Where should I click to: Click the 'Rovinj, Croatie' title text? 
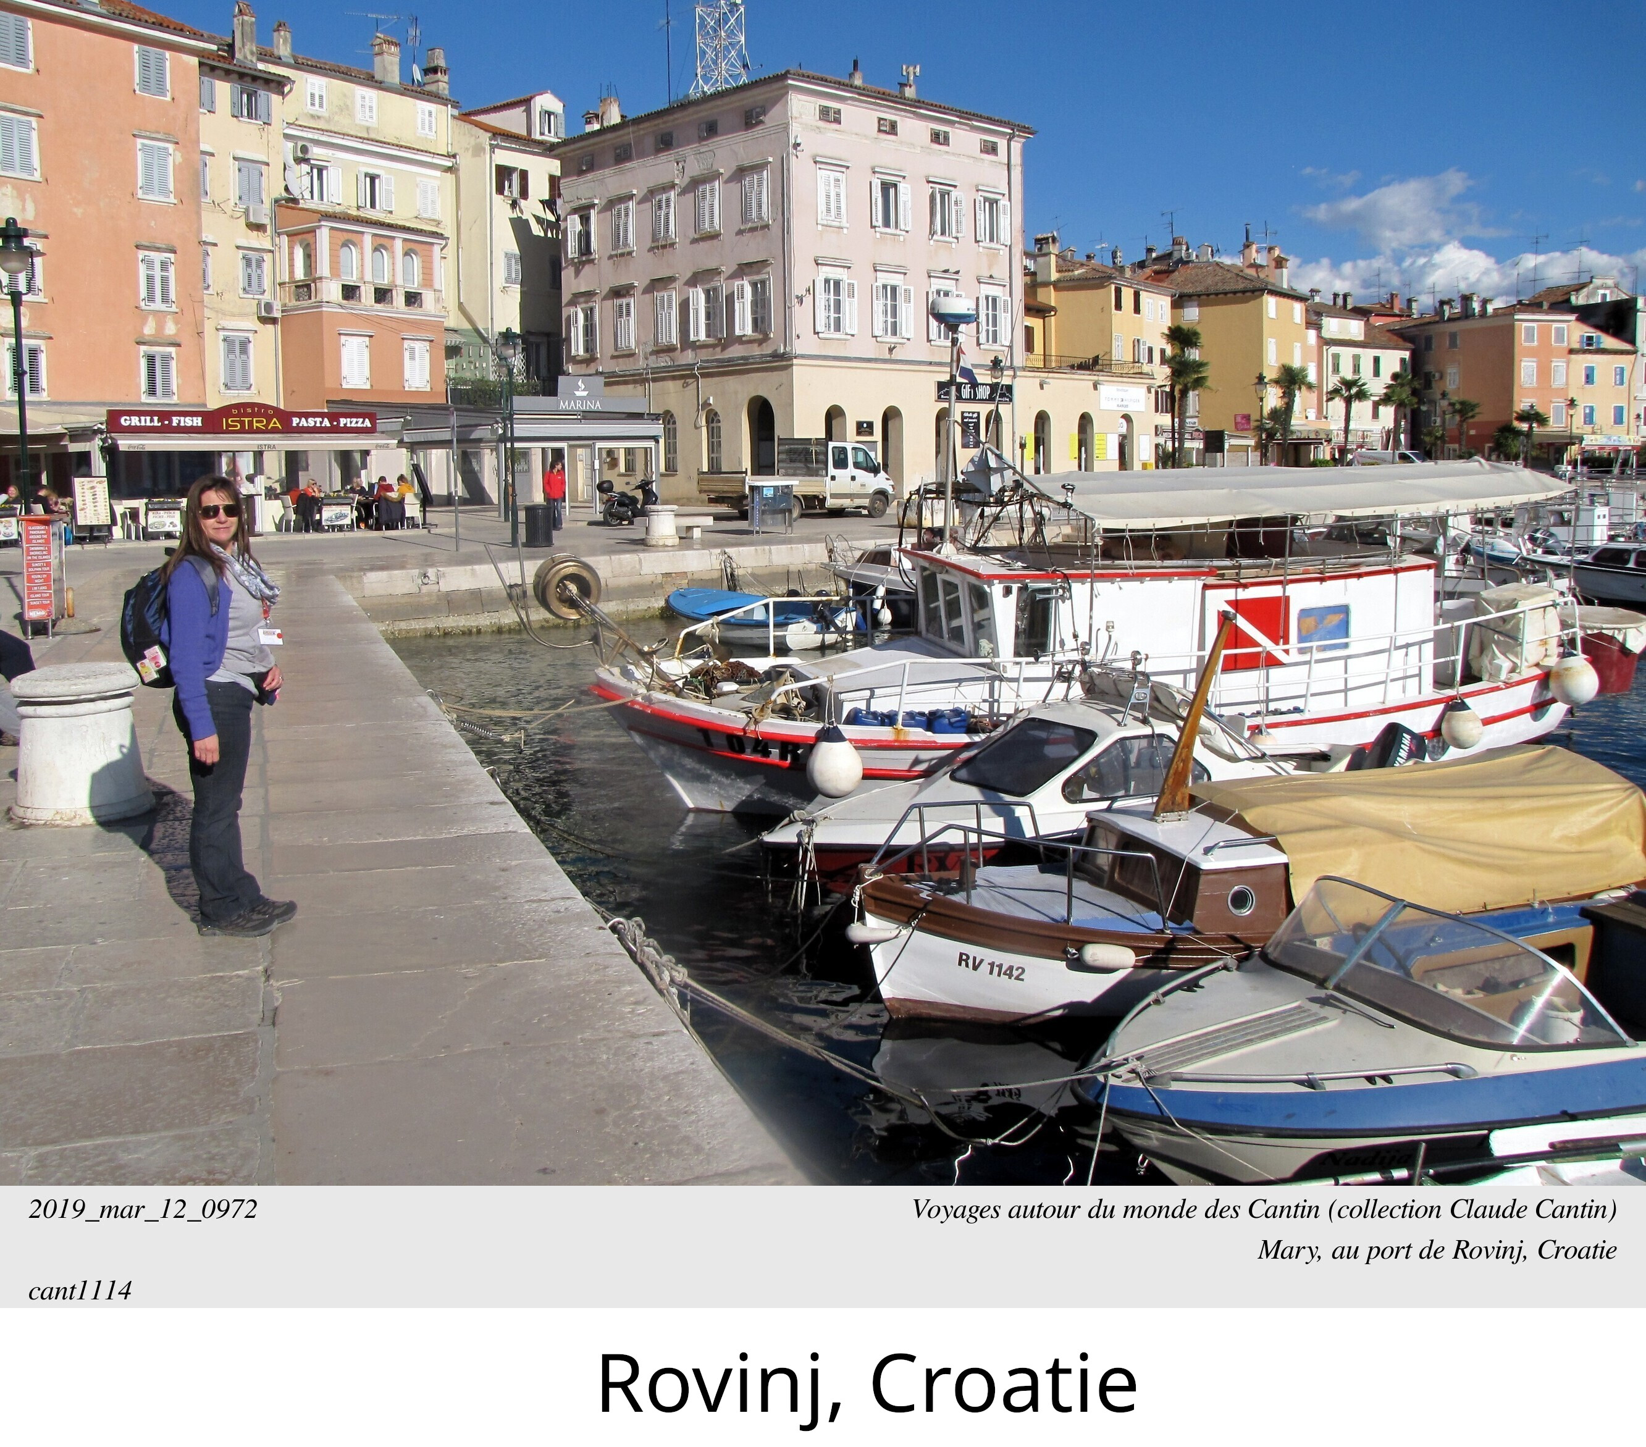[x=867, y=1383]
